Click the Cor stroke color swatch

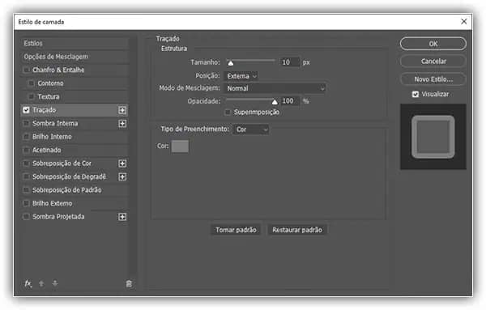(180, 147)
